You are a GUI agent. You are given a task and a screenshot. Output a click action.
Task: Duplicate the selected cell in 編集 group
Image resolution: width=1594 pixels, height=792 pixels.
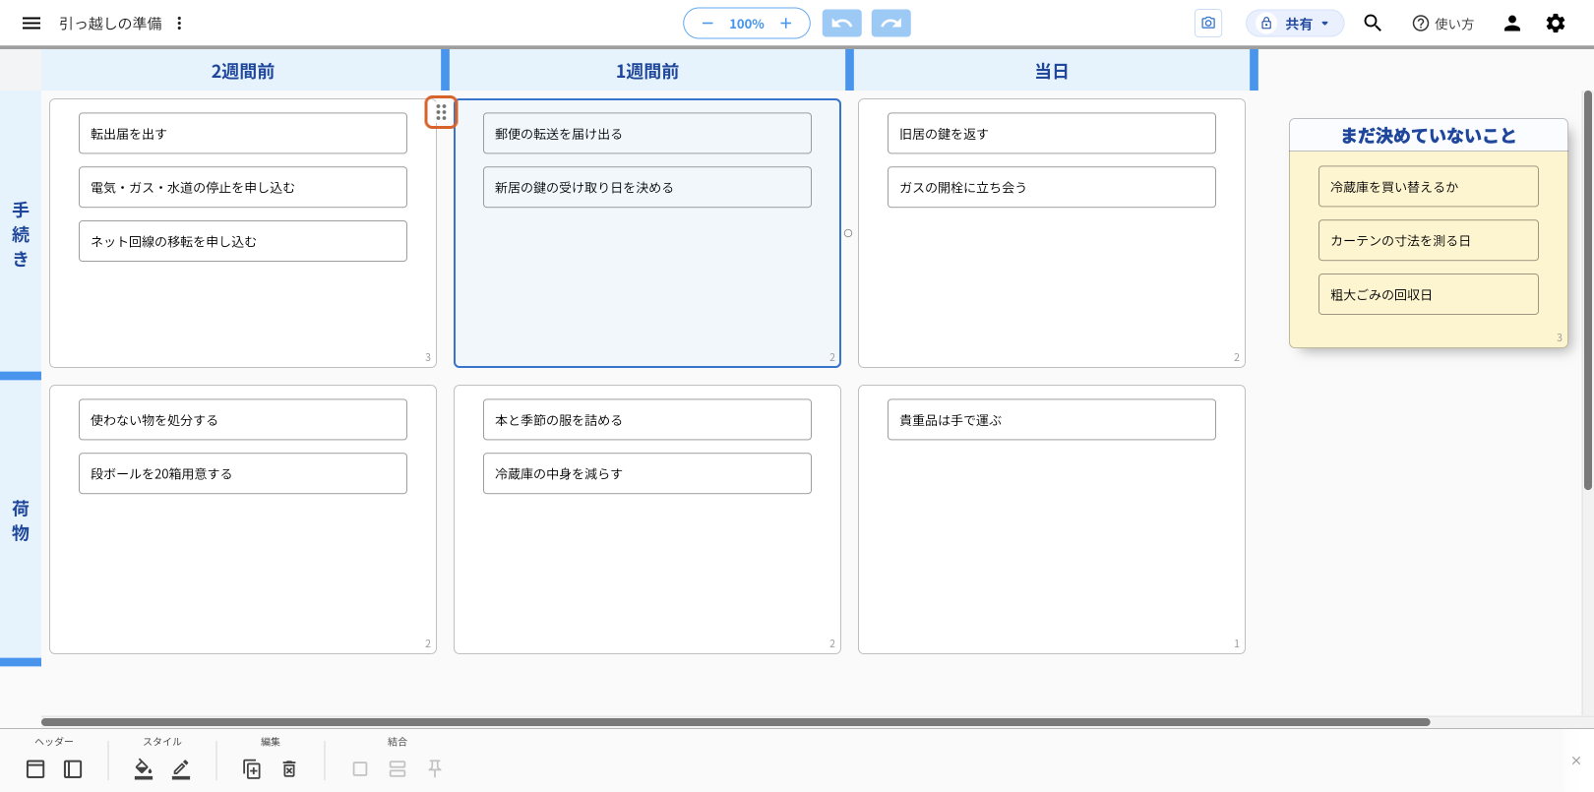252,769
